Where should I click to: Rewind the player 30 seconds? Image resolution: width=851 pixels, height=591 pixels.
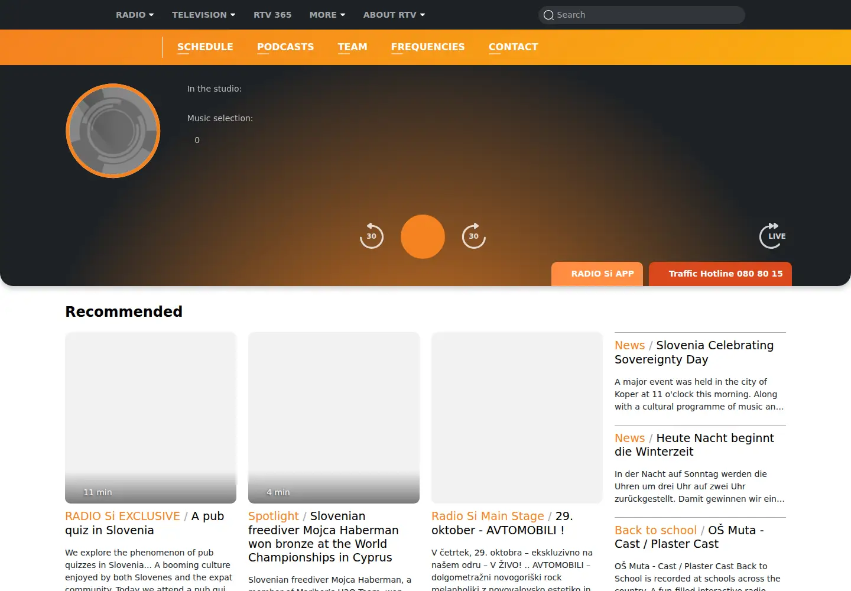pyautogui.click(x=372, y=236)
